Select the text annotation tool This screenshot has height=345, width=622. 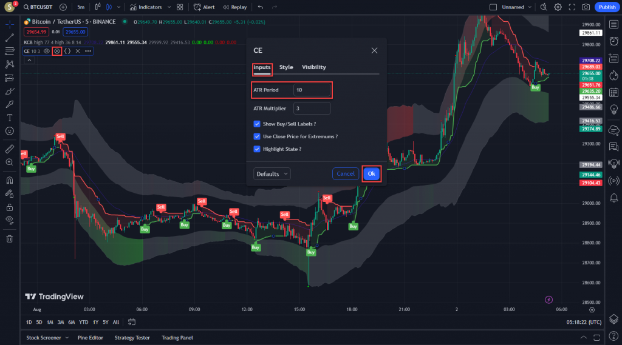pyautogui.click(x=10, y=118)
